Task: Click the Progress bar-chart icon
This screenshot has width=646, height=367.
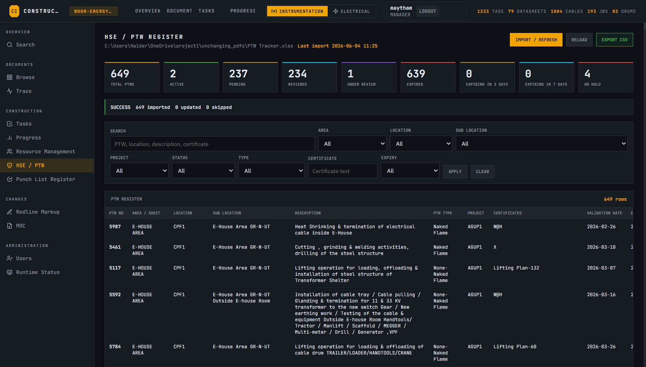Action: point(10,138)
